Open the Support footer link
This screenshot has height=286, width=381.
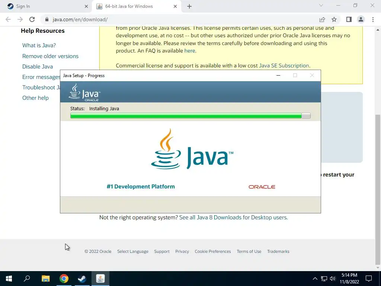(161, 251)
